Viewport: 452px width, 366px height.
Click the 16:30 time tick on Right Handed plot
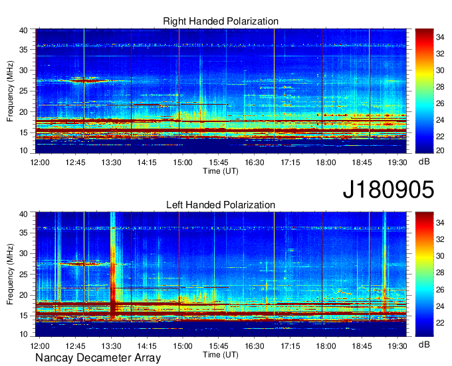click(x=254, y=162)
